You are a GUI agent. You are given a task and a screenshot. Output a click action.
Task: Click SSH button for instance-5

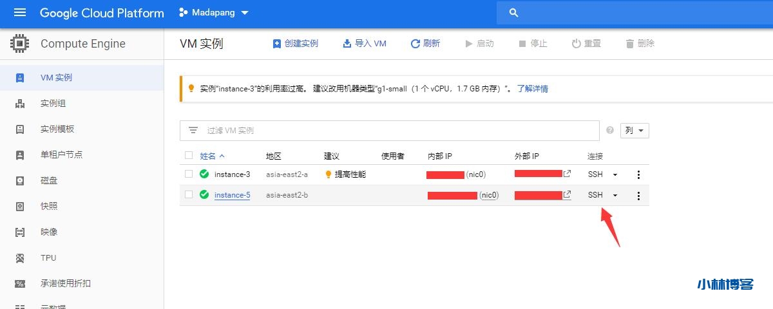click(x=595, y=195)
